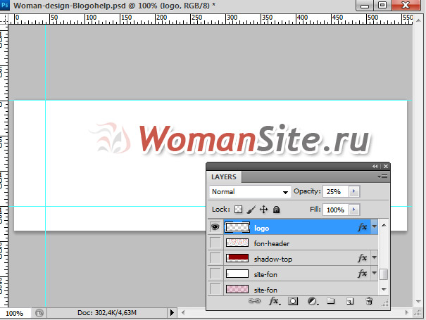Create new fill or adjustment layer icon
This screenshot has width=426, height=320.
313,301
